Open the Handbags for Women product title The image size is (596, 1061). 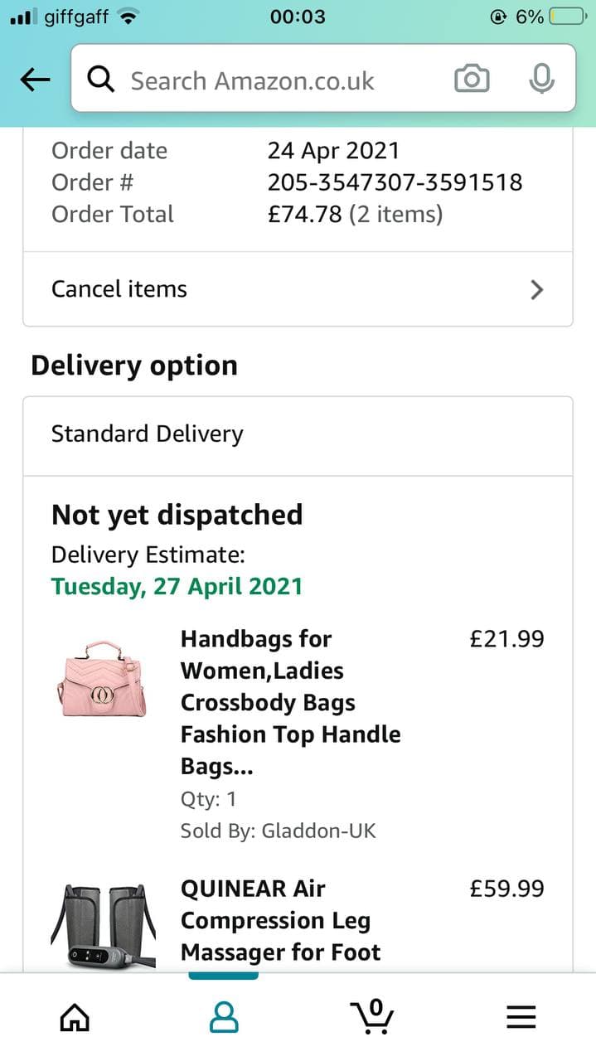click(290, 702)
